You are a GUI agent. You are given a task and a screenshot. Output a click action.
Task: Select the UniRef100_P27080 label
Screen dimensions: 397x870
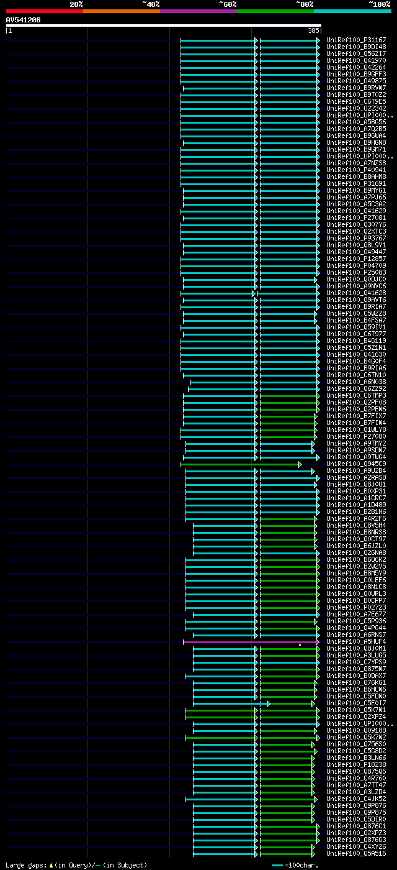point(356,436)
